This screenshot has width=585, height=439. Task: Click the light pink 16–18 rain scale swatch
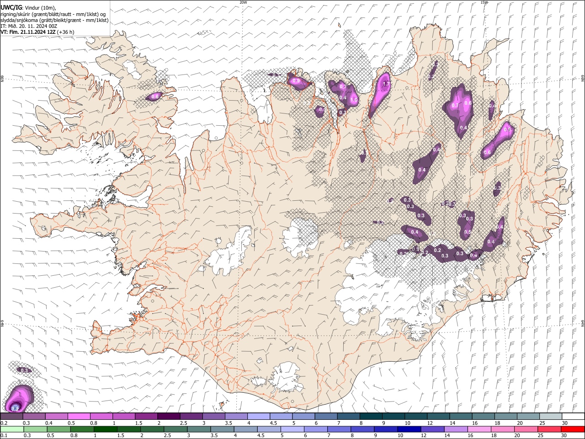tap(479, 429)
